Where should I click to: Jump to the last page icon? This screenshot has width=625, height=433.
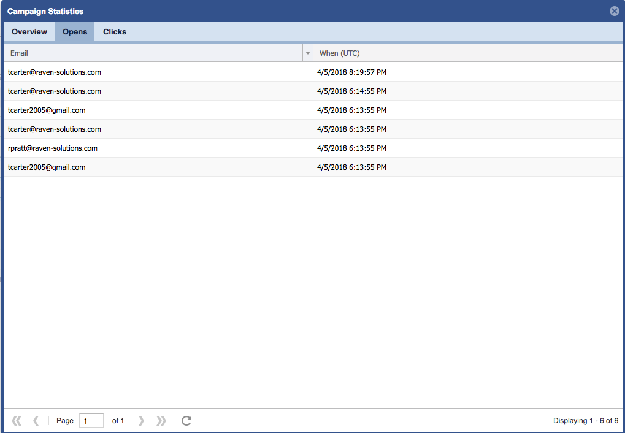(x=161, y=421)
